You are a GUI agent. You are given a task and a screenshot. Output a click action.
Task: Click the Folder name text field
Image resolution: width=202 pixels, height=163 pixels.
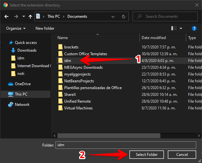click(126, 145)
